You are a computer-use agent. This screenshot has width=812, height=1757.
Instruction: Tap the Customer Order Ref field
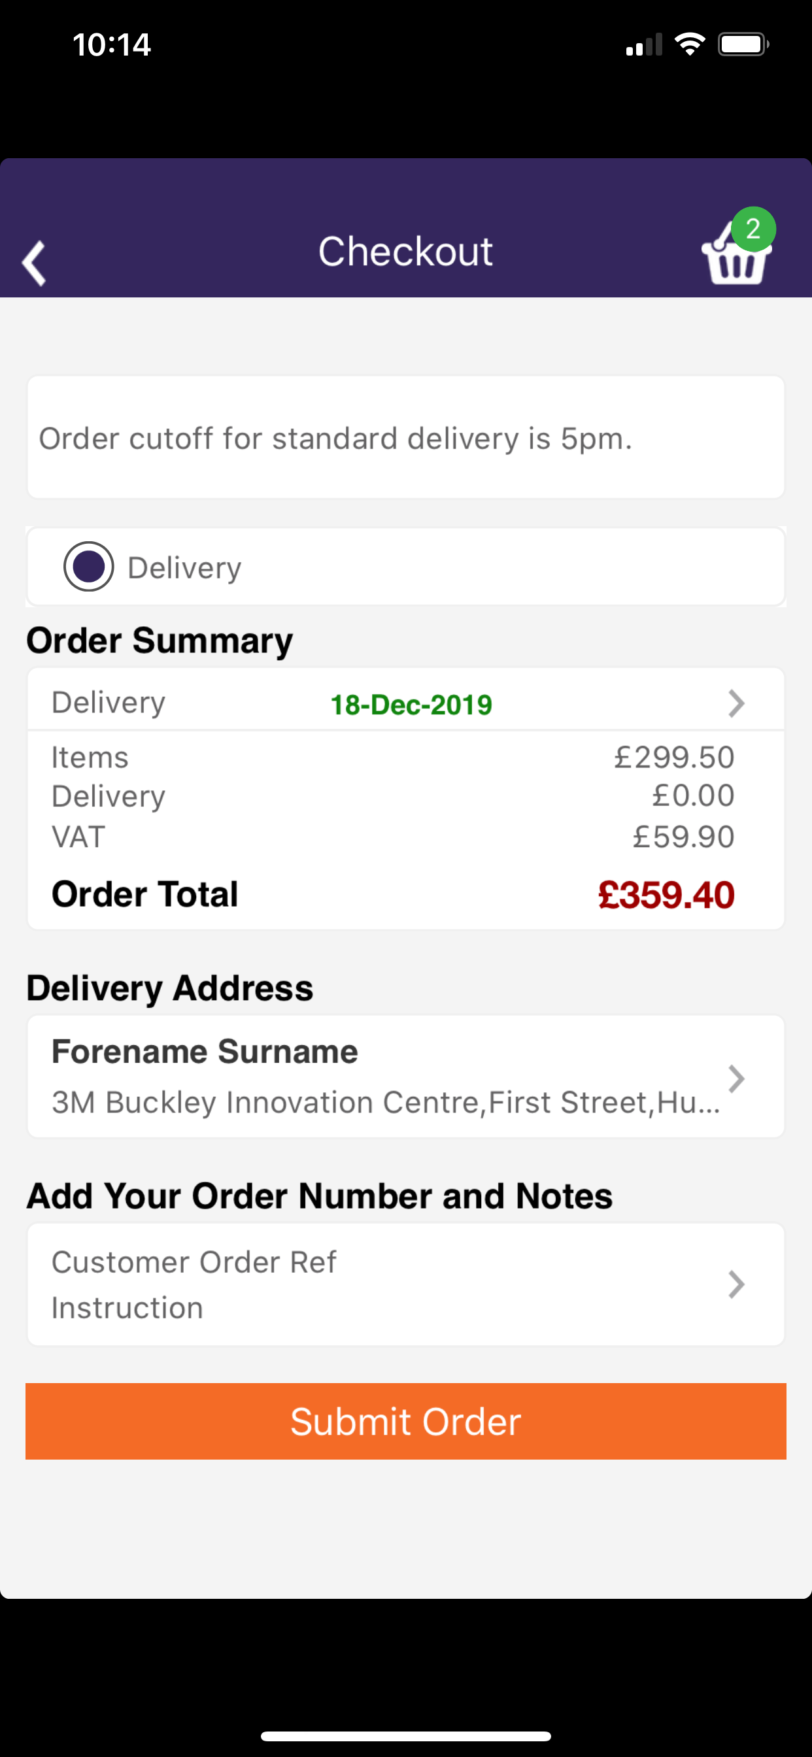[x=194, y=1262]
